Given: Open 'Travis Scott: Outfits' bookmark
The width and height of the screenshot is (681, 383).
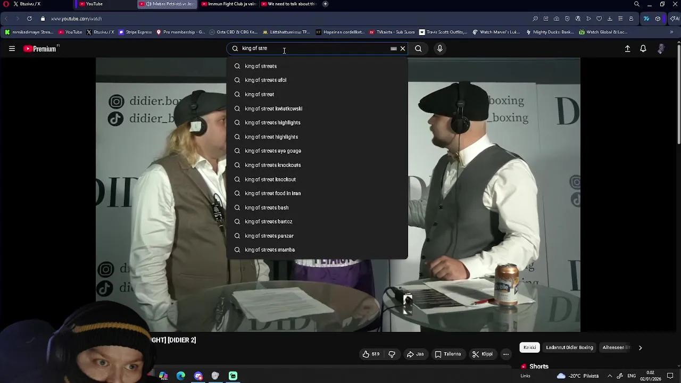Looking at the screenshot, I should click(x=443, y=32).
